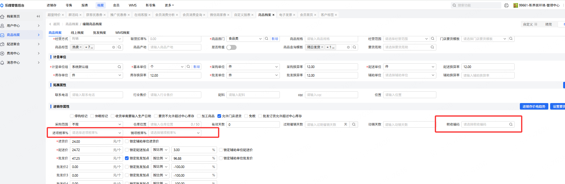Click the printer icon in top bar
This screenshot has height=184, width=565.
click(x=506, y=5)
